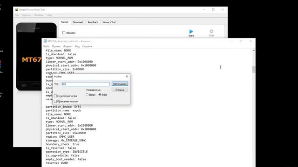Click the line 'operation_type: INVISIBLE'

(67, 152)
